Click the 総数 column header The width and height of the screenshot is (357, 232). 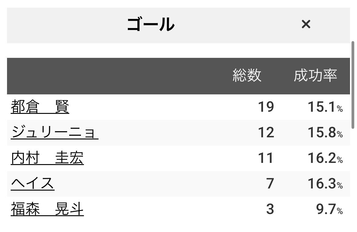tap(247, 75)
